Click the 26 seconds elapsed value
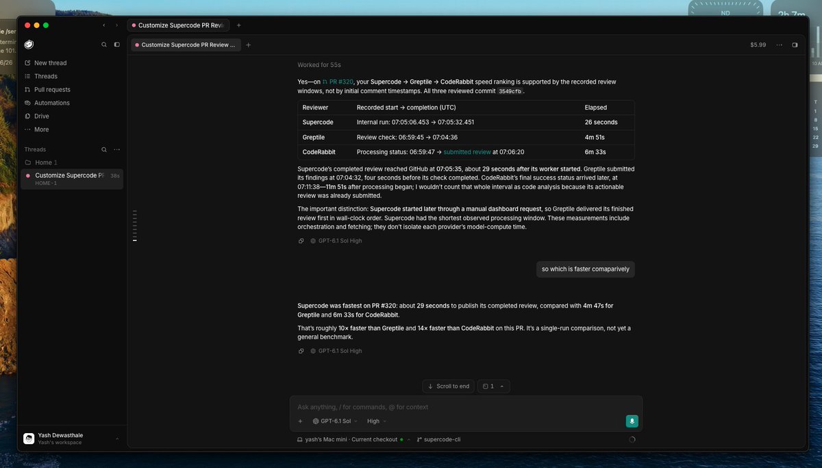The width and height of the screenshot is (822, 468). pos(601,122)
